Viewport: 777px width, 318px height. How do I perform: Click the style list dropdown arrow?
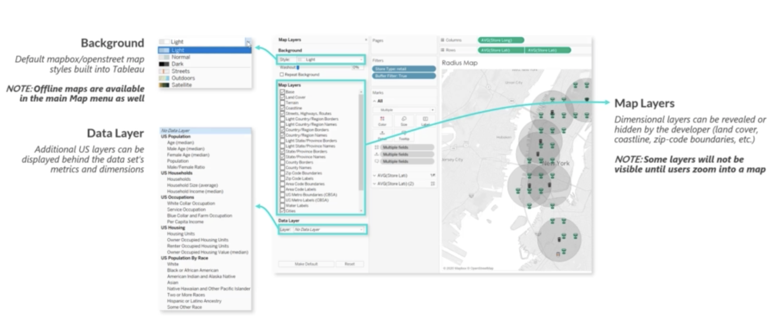248,42
